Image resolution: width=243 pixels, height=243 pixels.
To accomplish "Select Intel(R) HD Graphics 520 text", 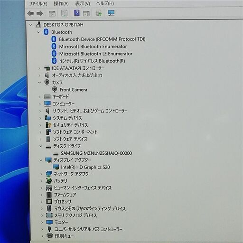I will (x=85, y=167).
